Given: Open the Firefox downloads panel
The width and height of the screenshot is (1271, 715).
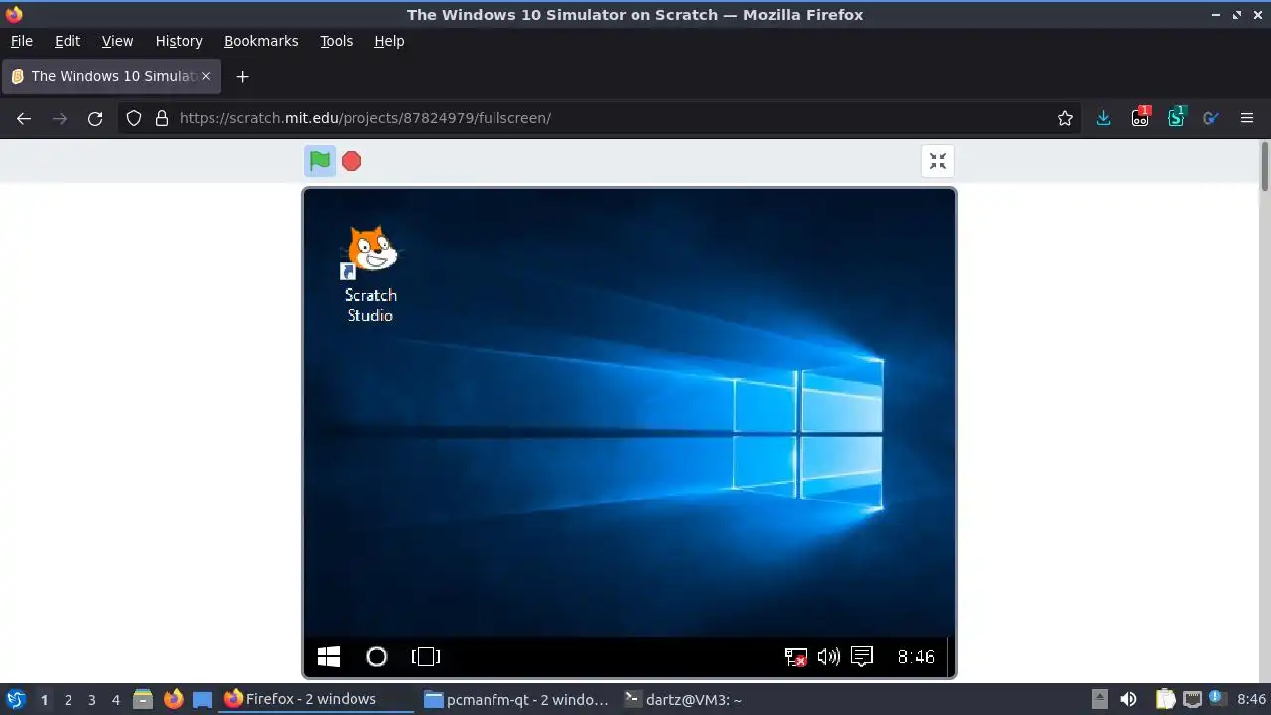Looking at the screenshot, I should click(1103, 118).
